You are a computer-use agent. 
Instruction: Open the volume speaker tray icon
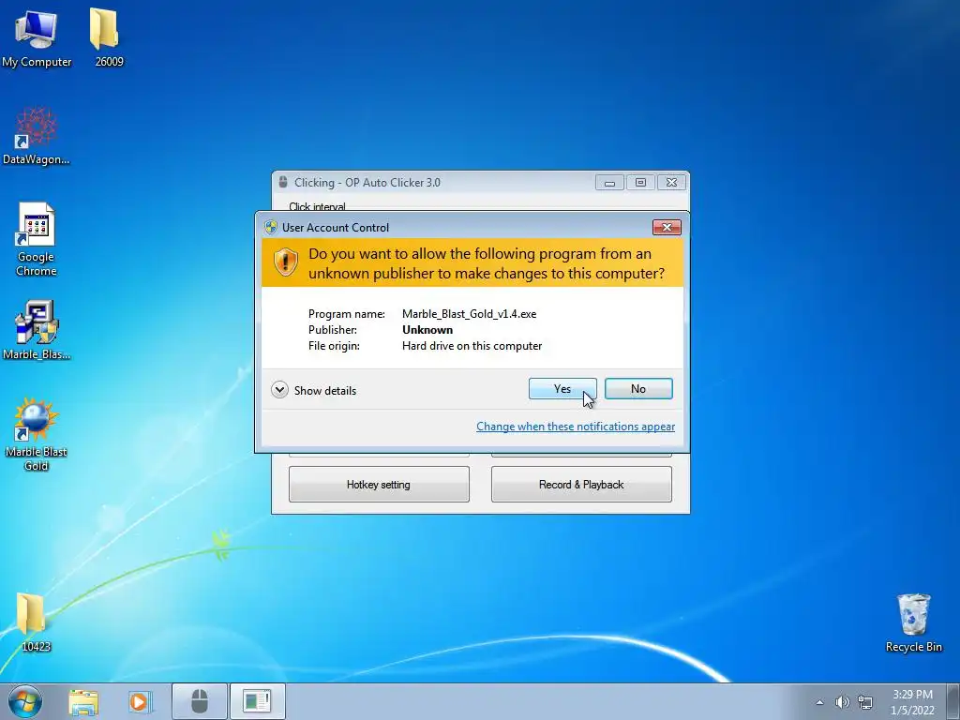843,702
